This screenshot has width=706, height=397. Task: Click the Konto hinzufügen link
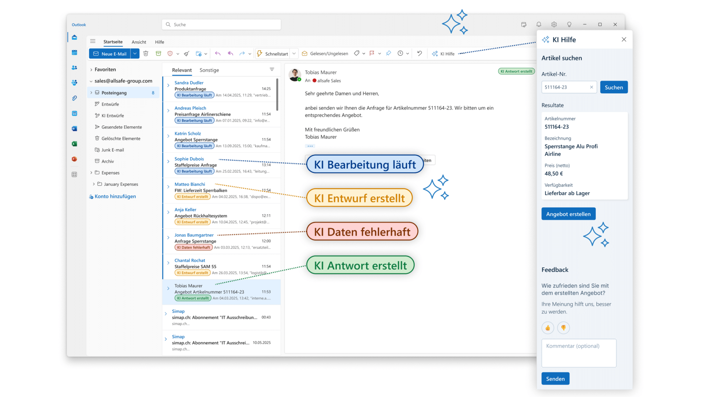pos(115,196)
